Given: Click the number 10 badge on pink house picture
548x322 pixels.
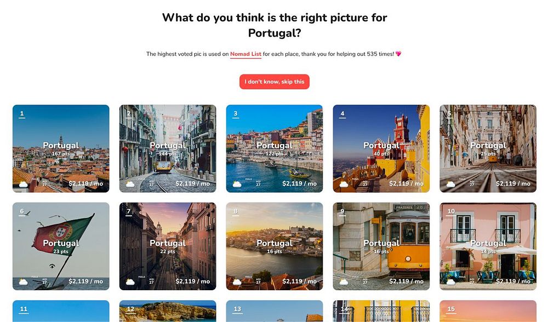Looking at the screenshot, I should tap(451, 212).
